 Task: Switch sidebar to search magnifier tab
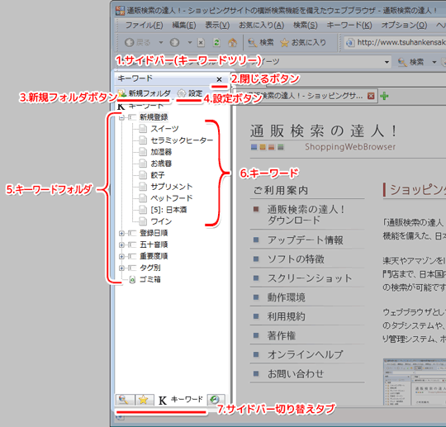tap(125, 400)
